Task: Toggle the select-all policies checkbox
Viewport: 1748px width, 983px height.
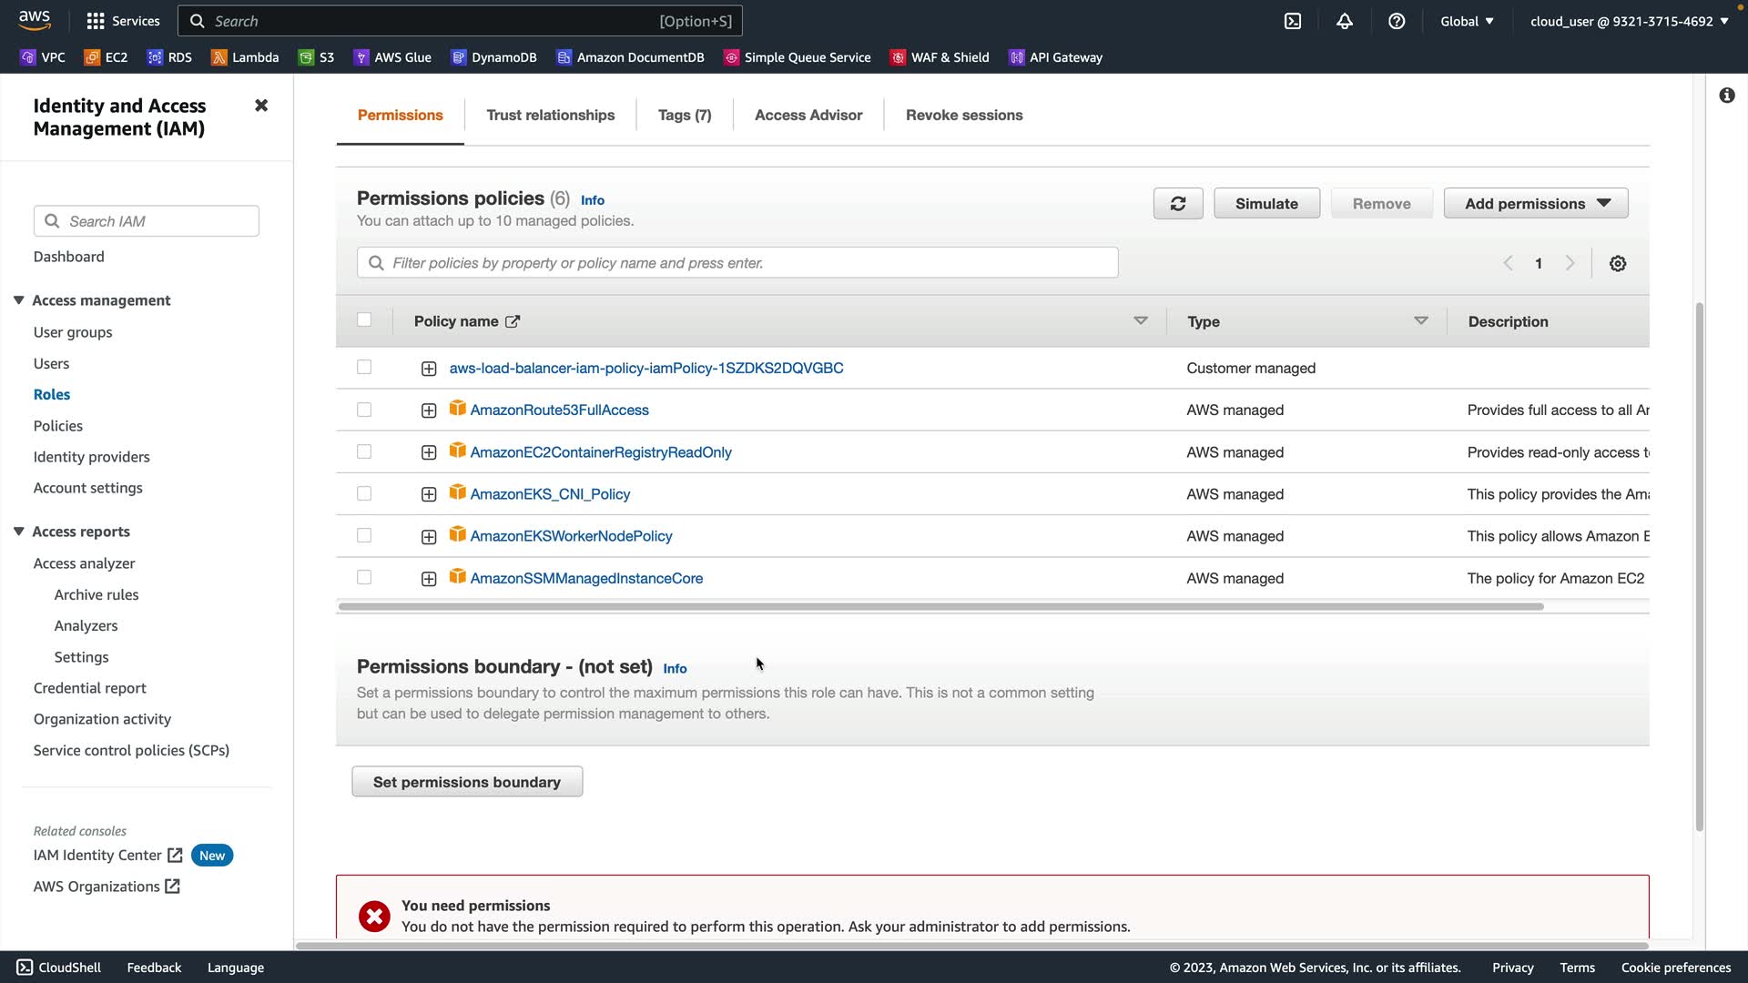Action: pyautogui.click(x=364, y=319)
